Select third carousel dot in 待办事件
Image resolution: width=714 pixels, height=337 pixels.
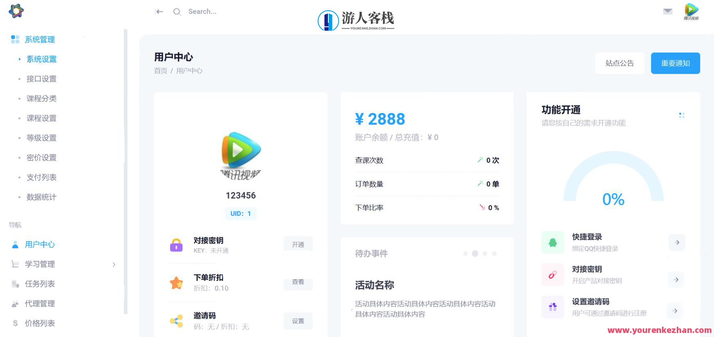click(485, 253)
